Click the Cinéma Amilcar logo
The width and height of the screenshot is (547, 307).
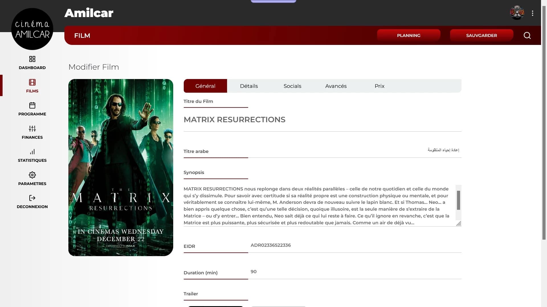(32, 29)
